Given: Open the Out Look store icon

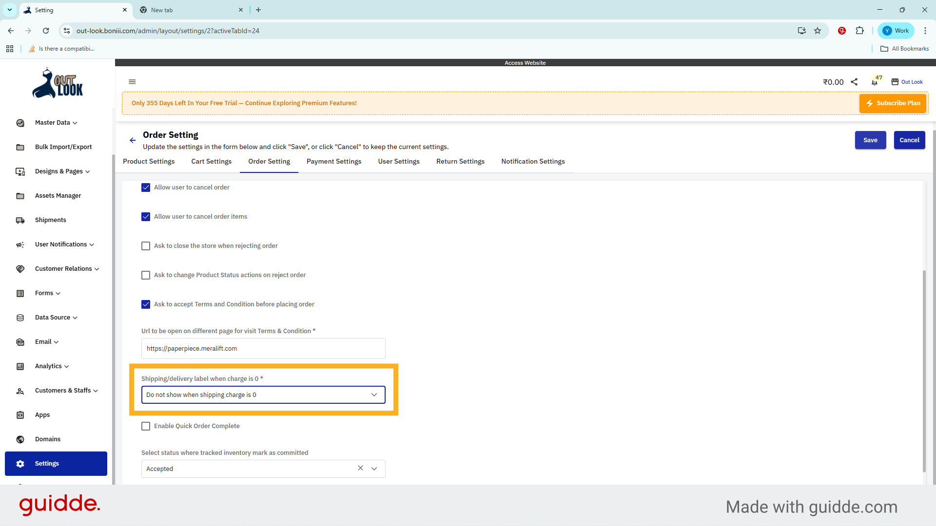Looking at the screenshot, I should click(895, 82).
